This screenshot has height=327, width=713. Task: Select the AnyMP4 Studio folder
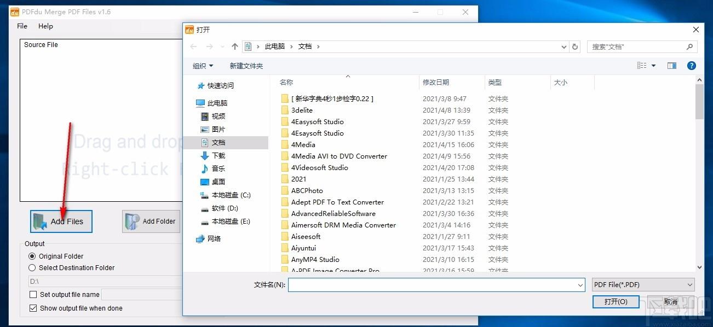click(x=315, y=259)
